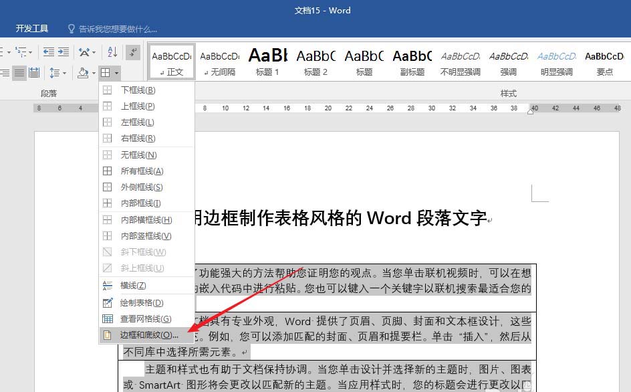Viewport: 631px width, 392px height.
Task: Click 绘制表格(D) draw table option
Action: tap(142, 303)
